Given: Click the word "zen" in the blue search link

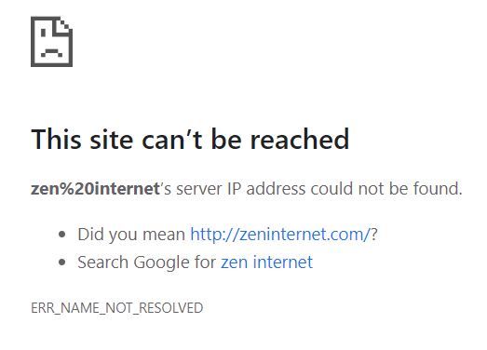Looking at the screenshot, I should pos(235,262).
